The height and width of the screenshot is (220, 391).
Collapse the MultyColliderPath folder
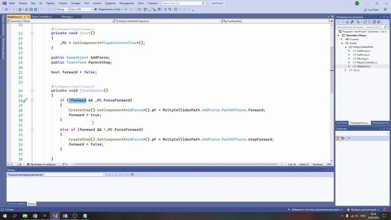346,47
